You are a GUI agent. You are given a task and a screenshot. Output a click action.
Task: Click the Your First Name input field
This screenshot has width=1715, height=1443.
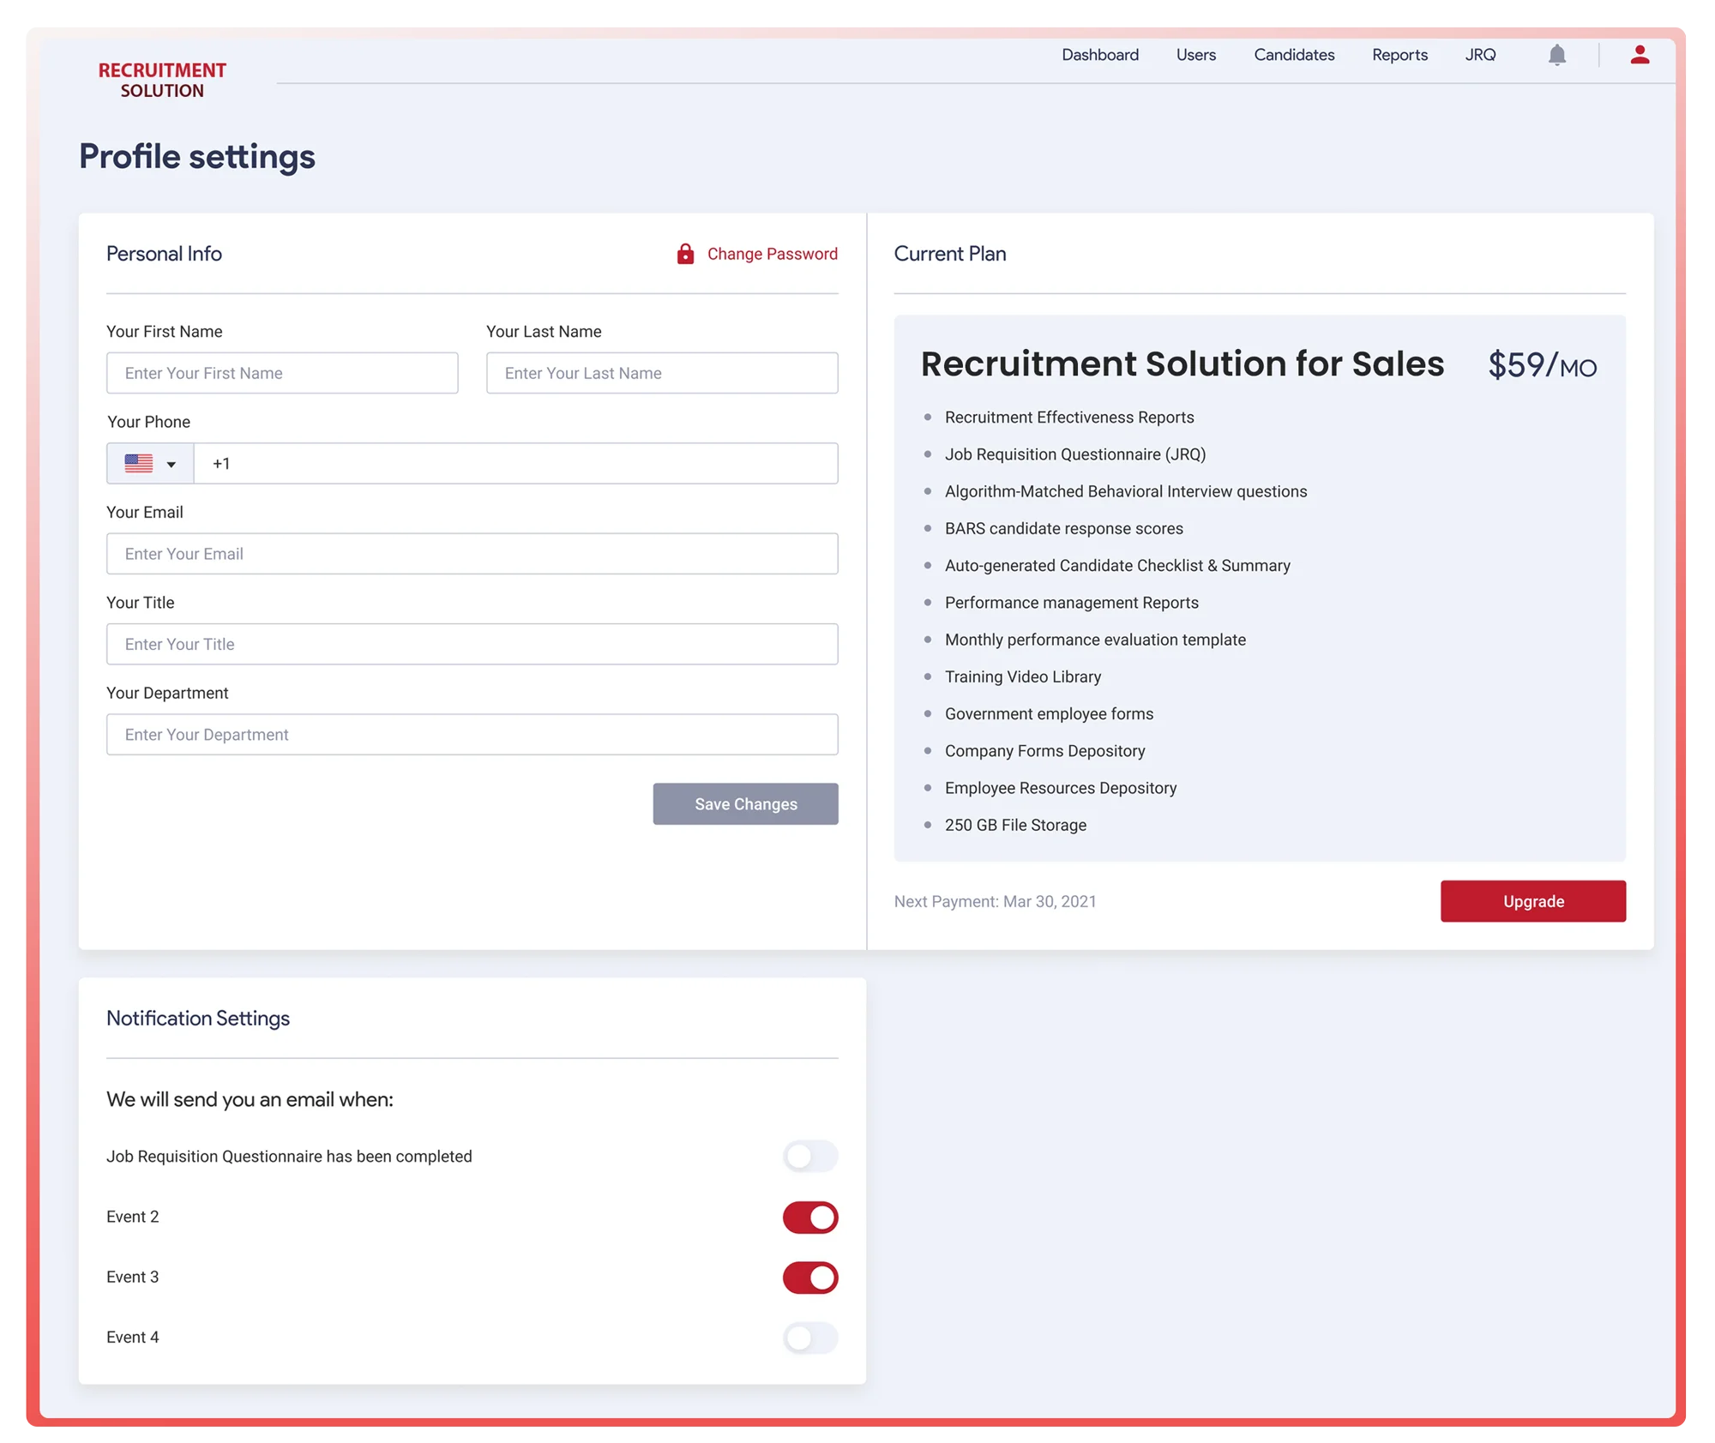tap(282, 372)
